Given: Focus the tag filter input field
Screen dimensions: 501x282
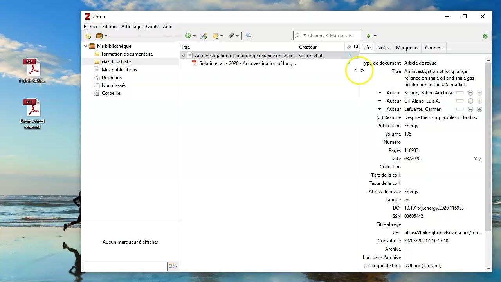Looking at the screenshot, I should (125, 266).
